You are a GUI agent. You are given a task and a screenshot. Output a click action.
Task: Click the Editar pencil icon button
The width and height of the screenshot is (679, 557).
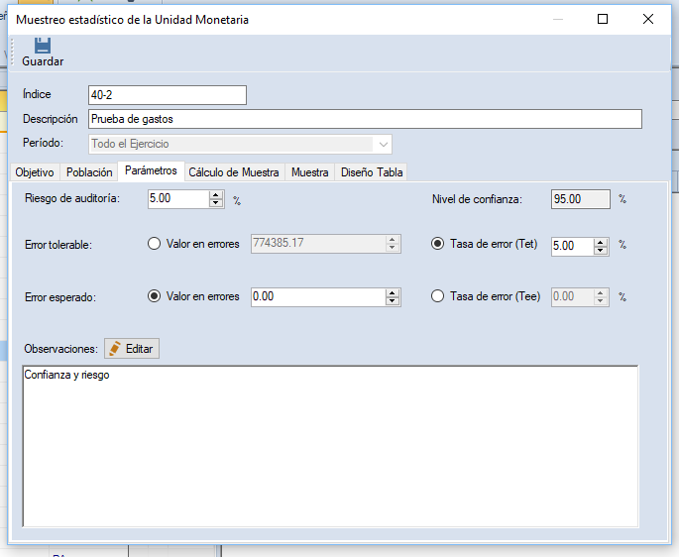132,349
